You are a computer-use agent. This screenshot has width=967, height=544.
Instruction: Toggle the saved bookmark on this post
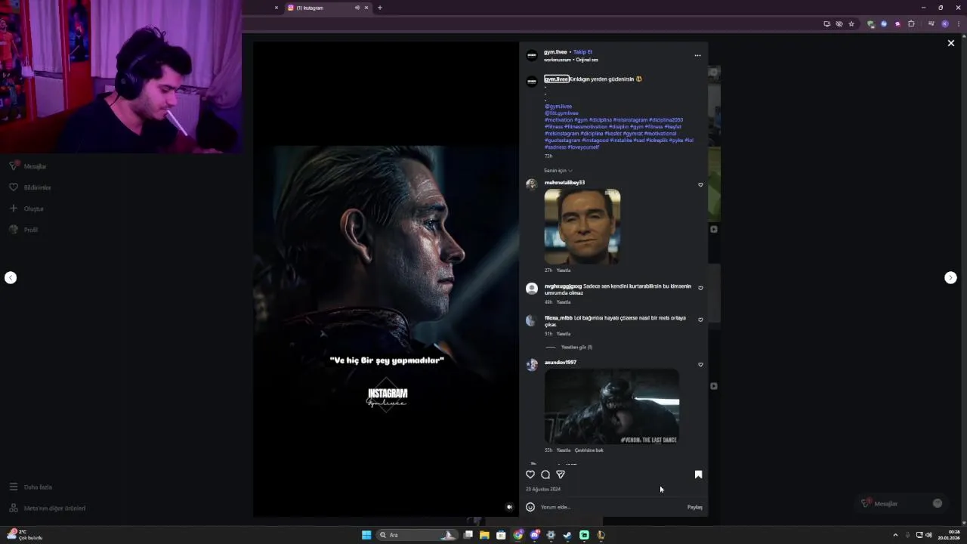(698, 474)
